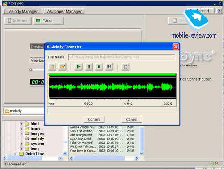Expand the QuickTime folder node
Viewport: 224px width, 169px height.
(16, 154)
